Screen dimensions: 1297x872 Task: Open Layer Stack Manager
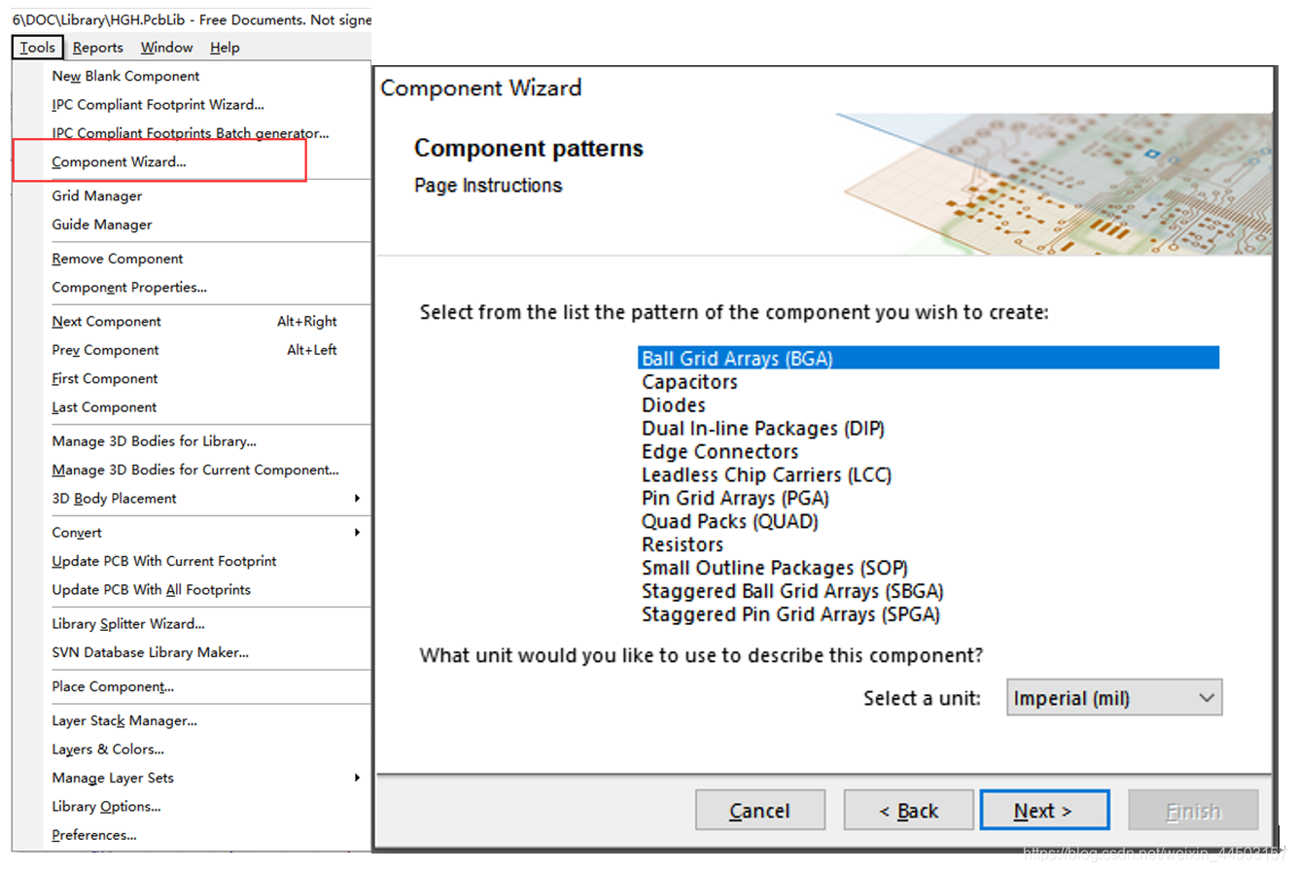tap(124, 720)
